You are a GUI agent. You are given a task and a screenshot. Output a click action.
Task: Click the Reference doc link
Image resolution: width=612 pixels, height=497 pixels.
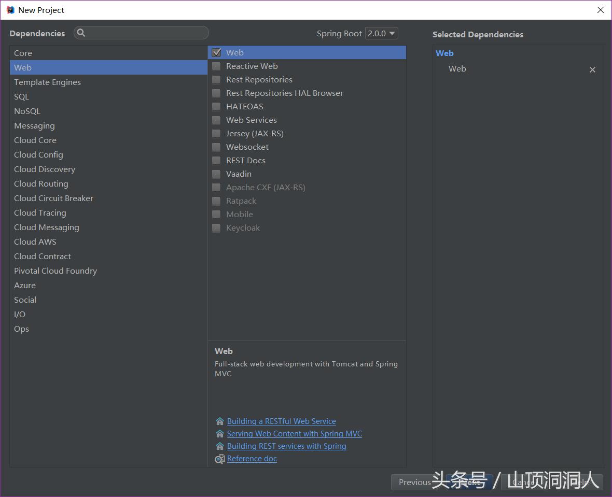tap(252, 459)
